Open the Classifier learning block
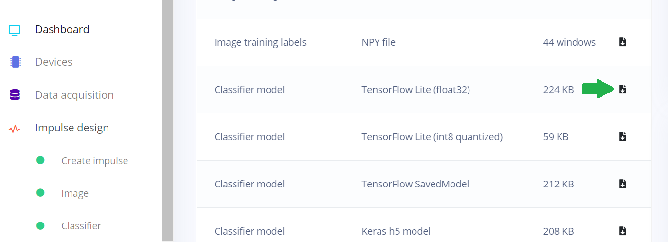 [81, 226]
